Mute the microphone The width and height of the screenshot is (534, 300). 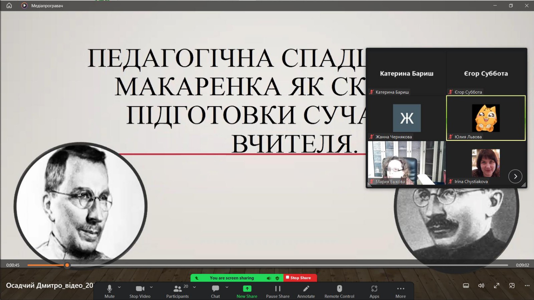click(109, 289)
